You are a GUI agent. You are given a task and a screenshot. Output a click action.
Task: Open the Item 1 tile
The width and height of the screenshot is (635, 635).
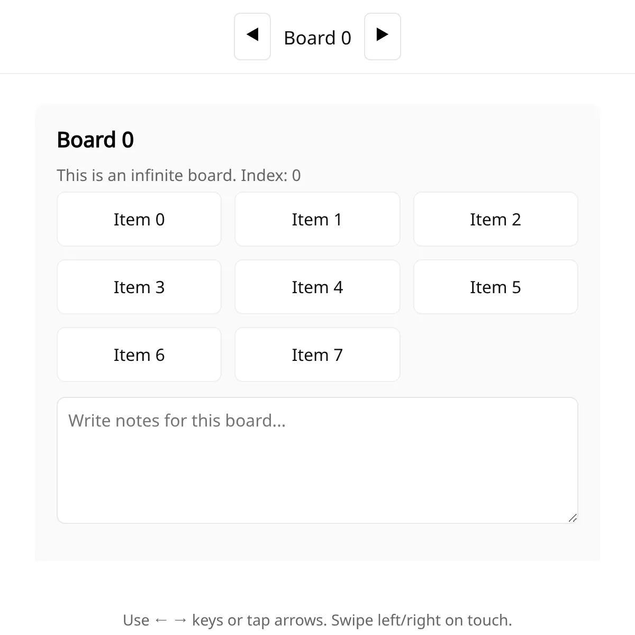pyautogui.click(x=317, y=219)
